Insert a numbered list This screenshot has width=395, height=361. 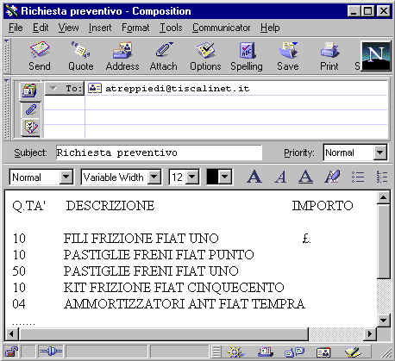click(382, 177)
